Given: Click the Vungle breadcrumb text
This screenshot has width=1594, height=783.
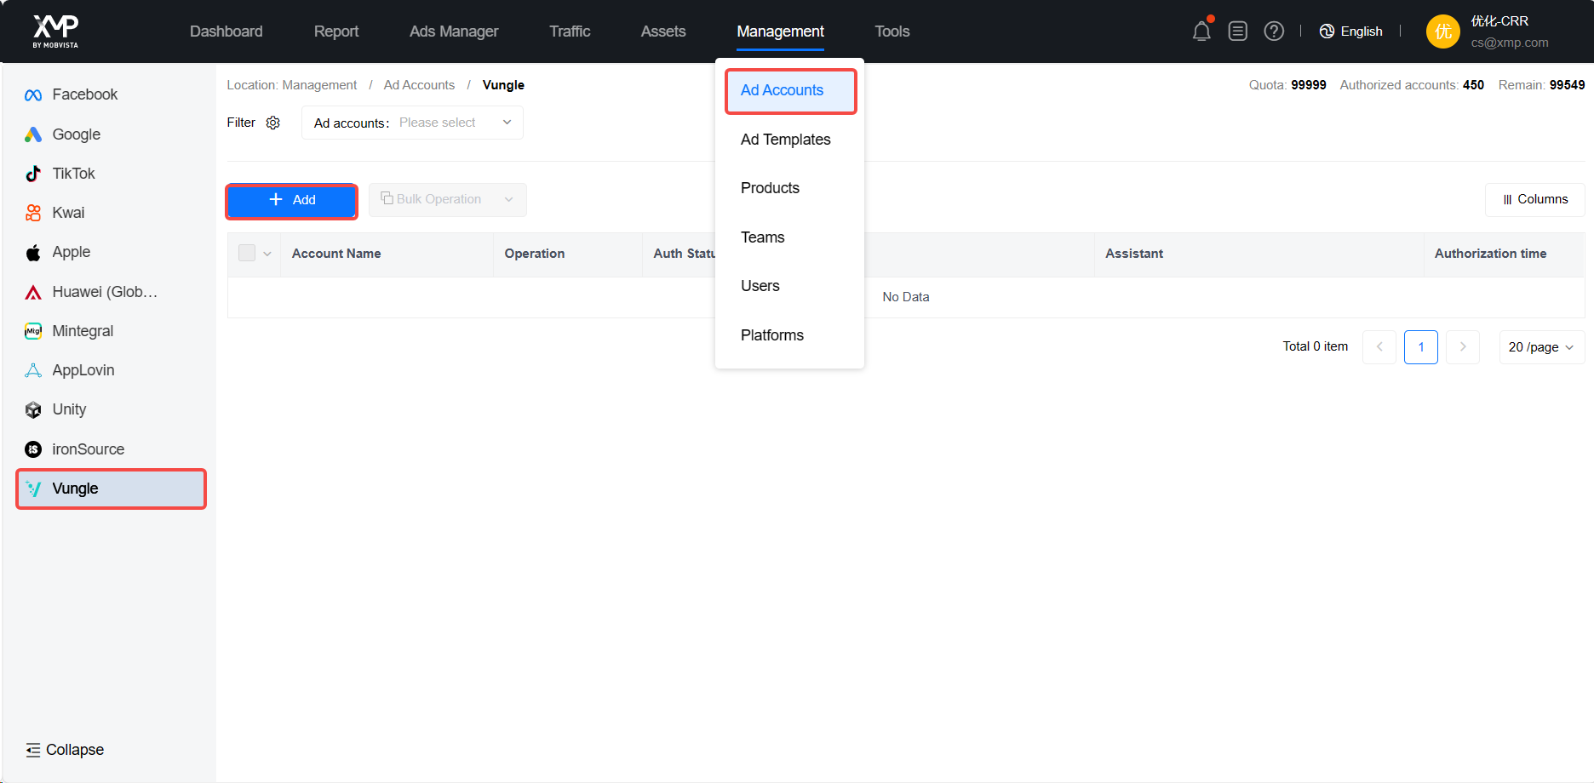Looking at the screenshot, I should 503,85.
